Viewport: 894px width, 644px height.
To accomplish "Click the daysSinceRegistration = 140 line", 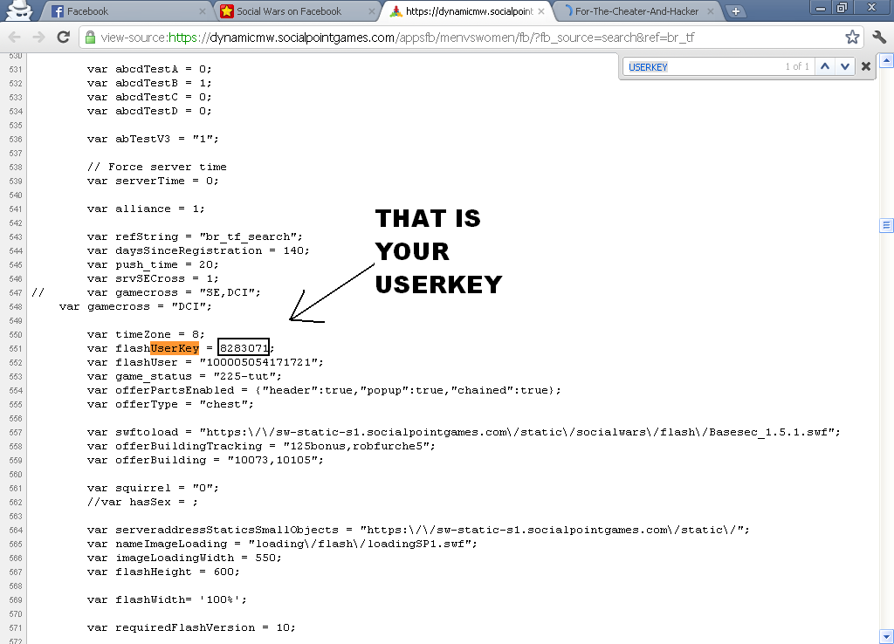I will click(x=198, y=250).
